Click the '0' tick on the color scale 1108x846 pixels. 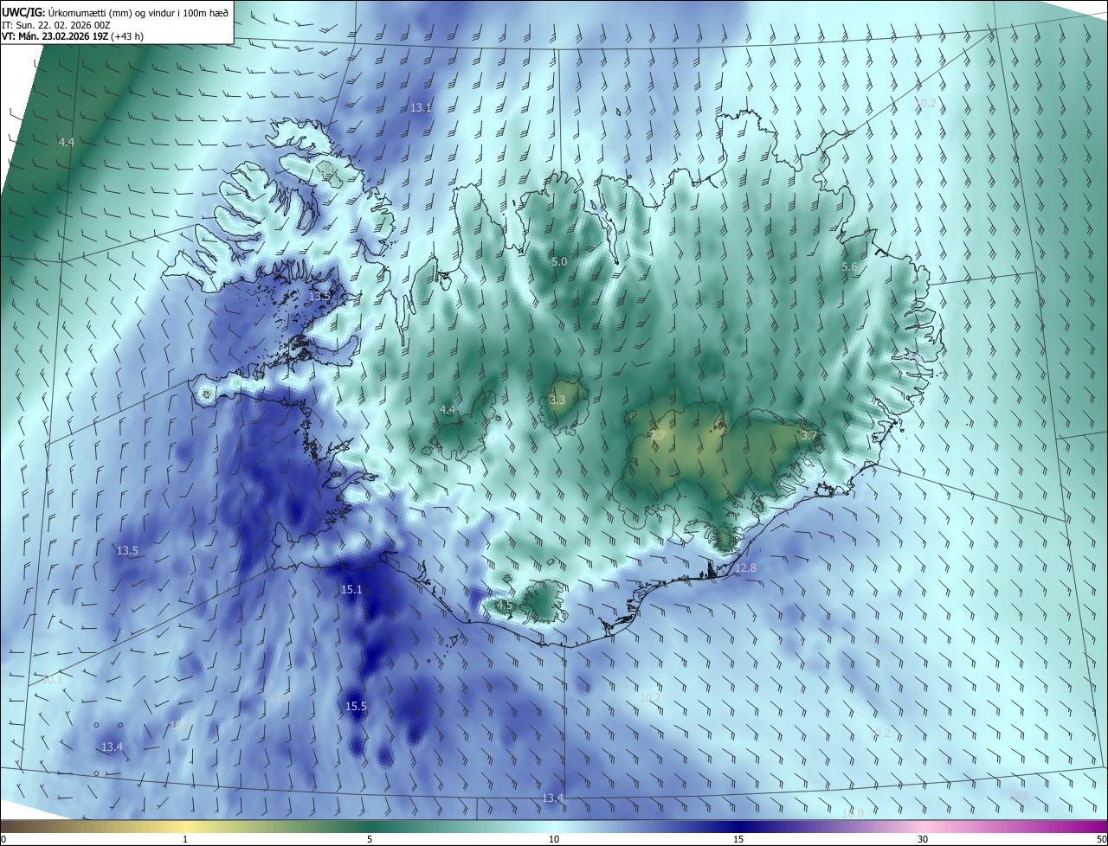[x=3, y=839]
